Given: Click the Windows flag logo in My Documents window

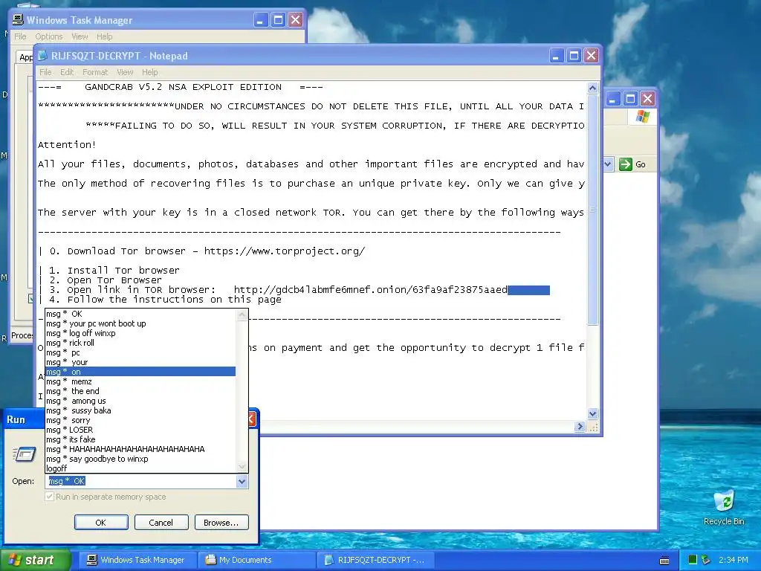Looking at the screenshot, I should pyautogui.click(x=643, y=117).
